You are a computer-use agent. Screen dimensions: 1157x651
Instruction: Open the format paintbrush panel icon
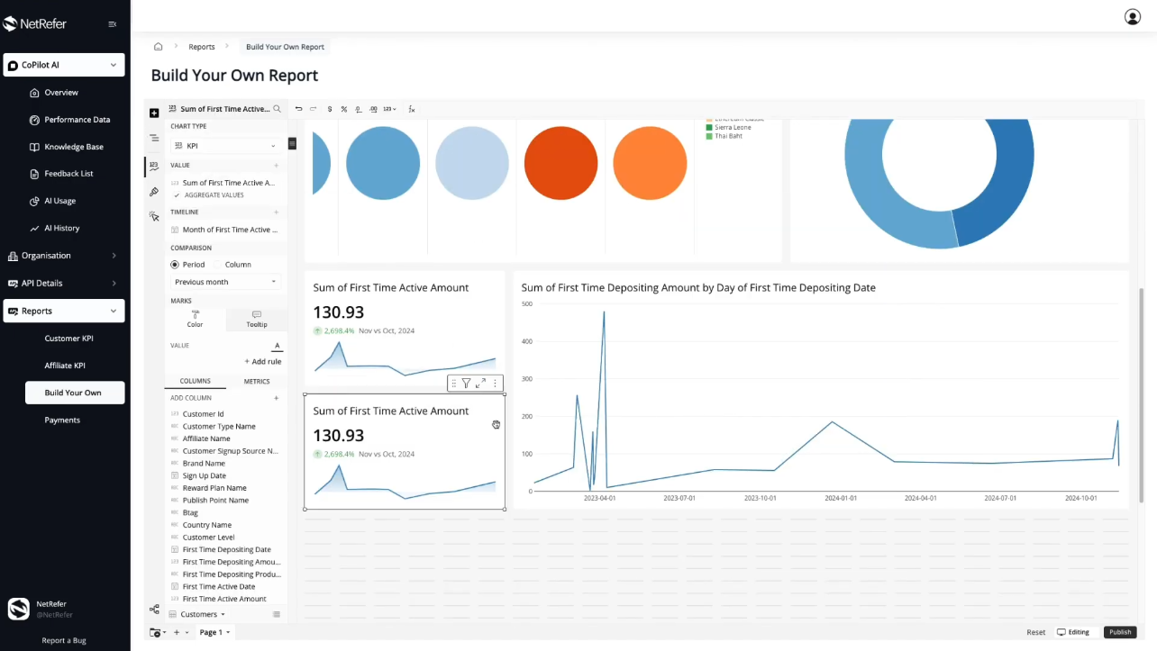[154, 192]
